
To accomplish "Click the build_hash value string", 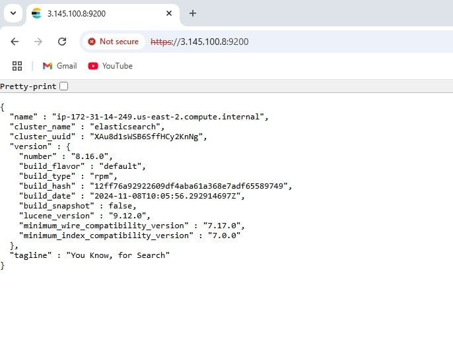I will click(x=189, y=186).
